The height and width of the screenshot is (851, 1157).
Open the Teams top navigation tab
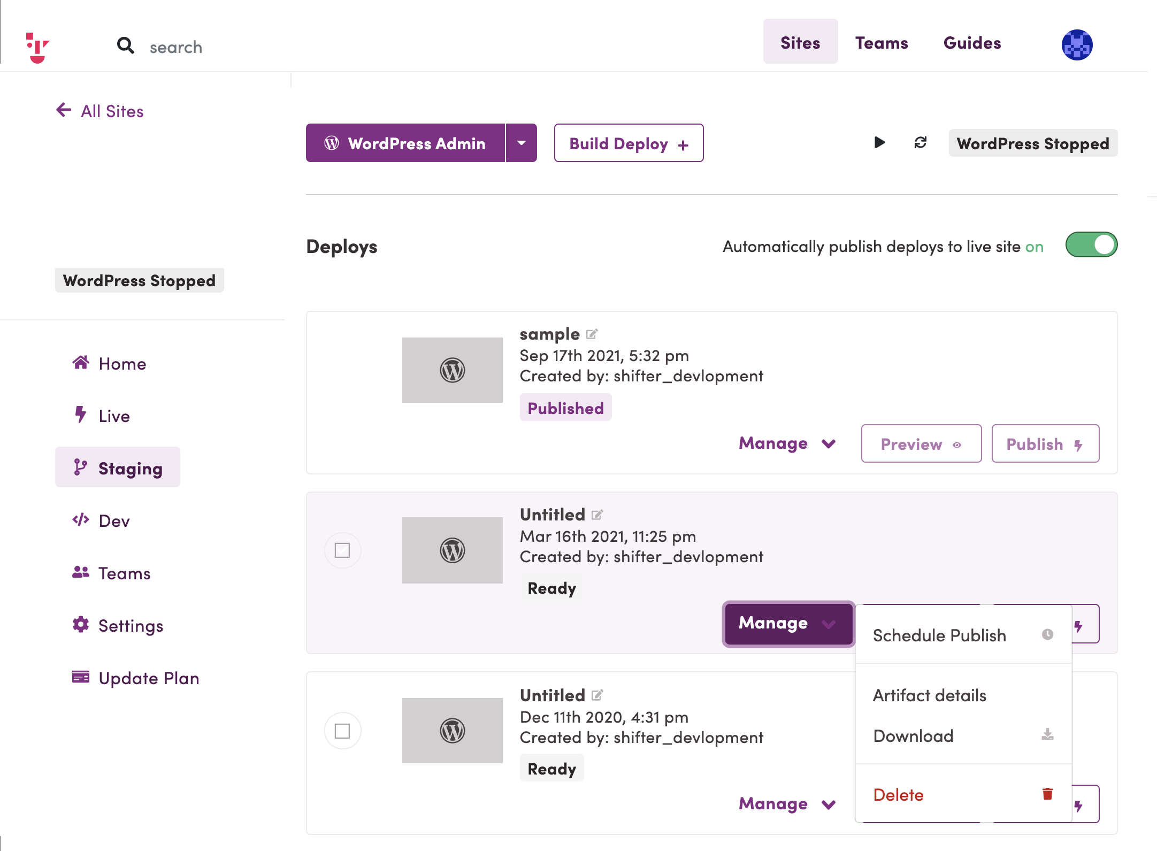click(882, 43)
